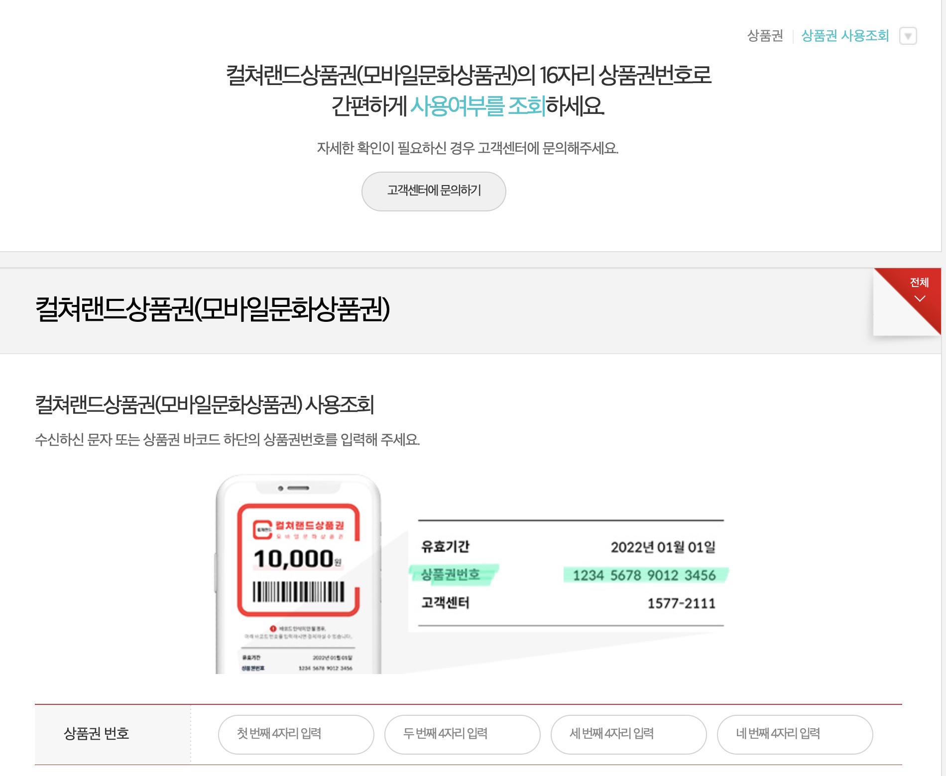This screenshot has width=946, height=776.
Task: Focus the 세 번째 4자리 입력 field
Action: (x=628, y=734)
